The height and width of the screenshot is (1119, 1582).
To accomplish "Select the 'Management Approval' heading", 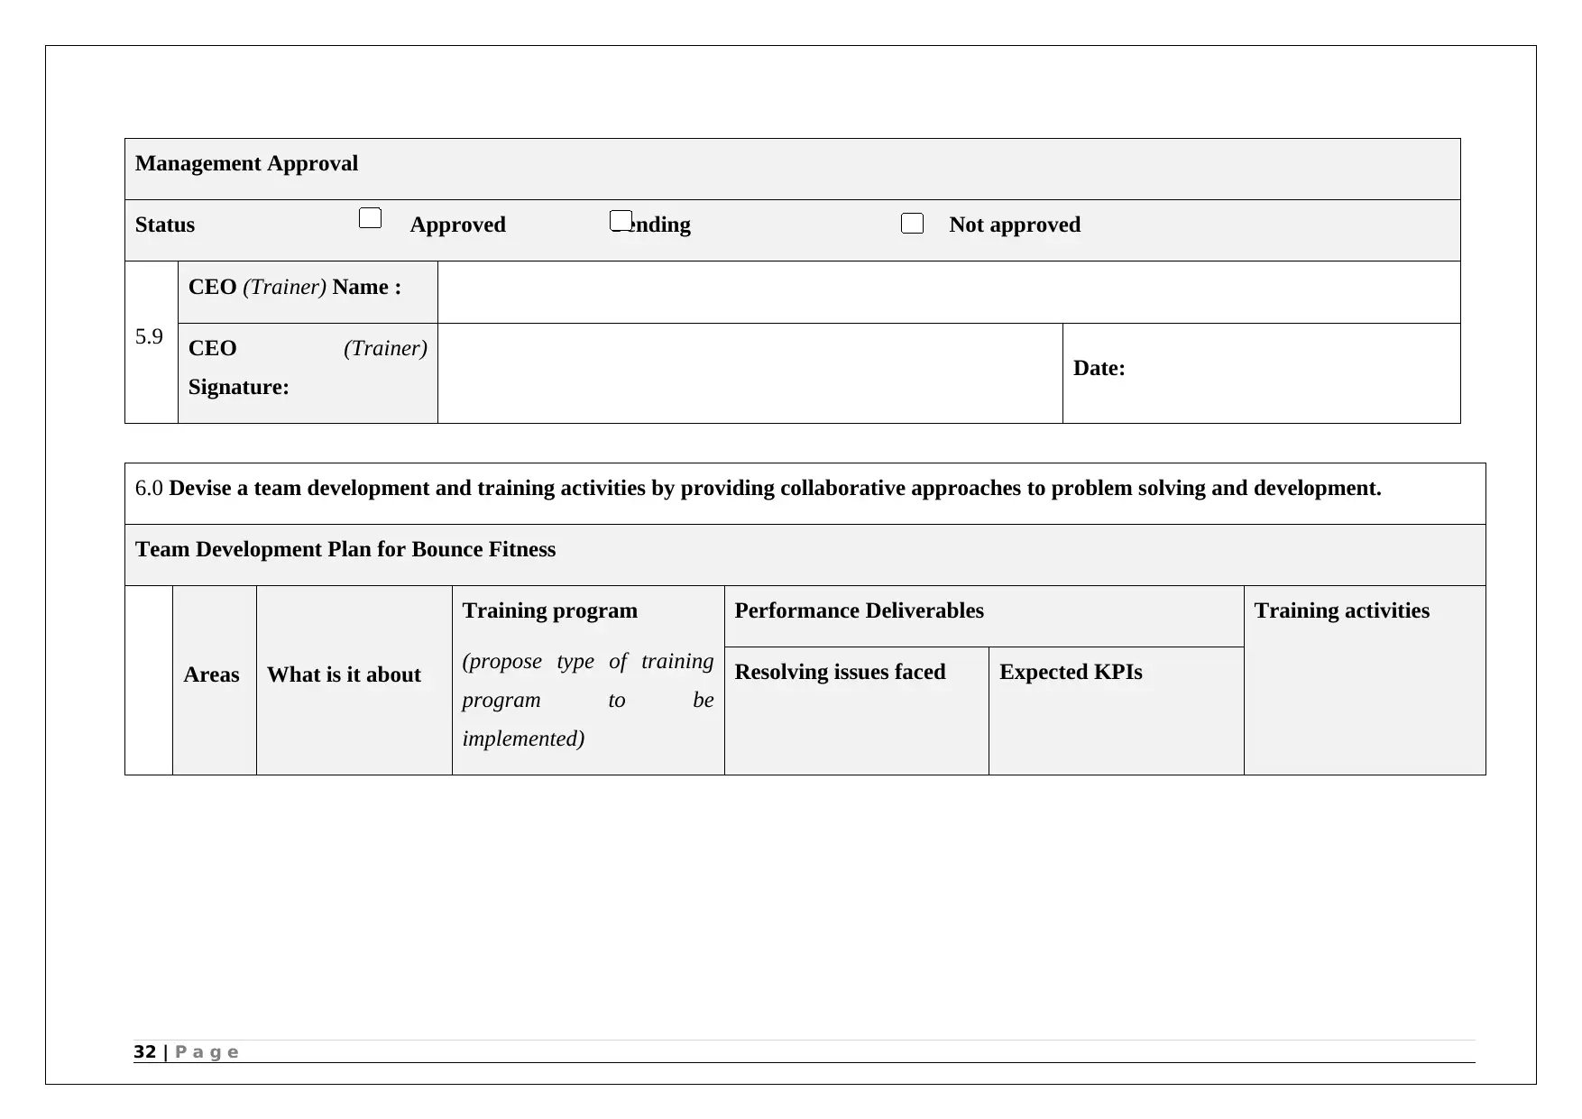I will pos(246,163).
